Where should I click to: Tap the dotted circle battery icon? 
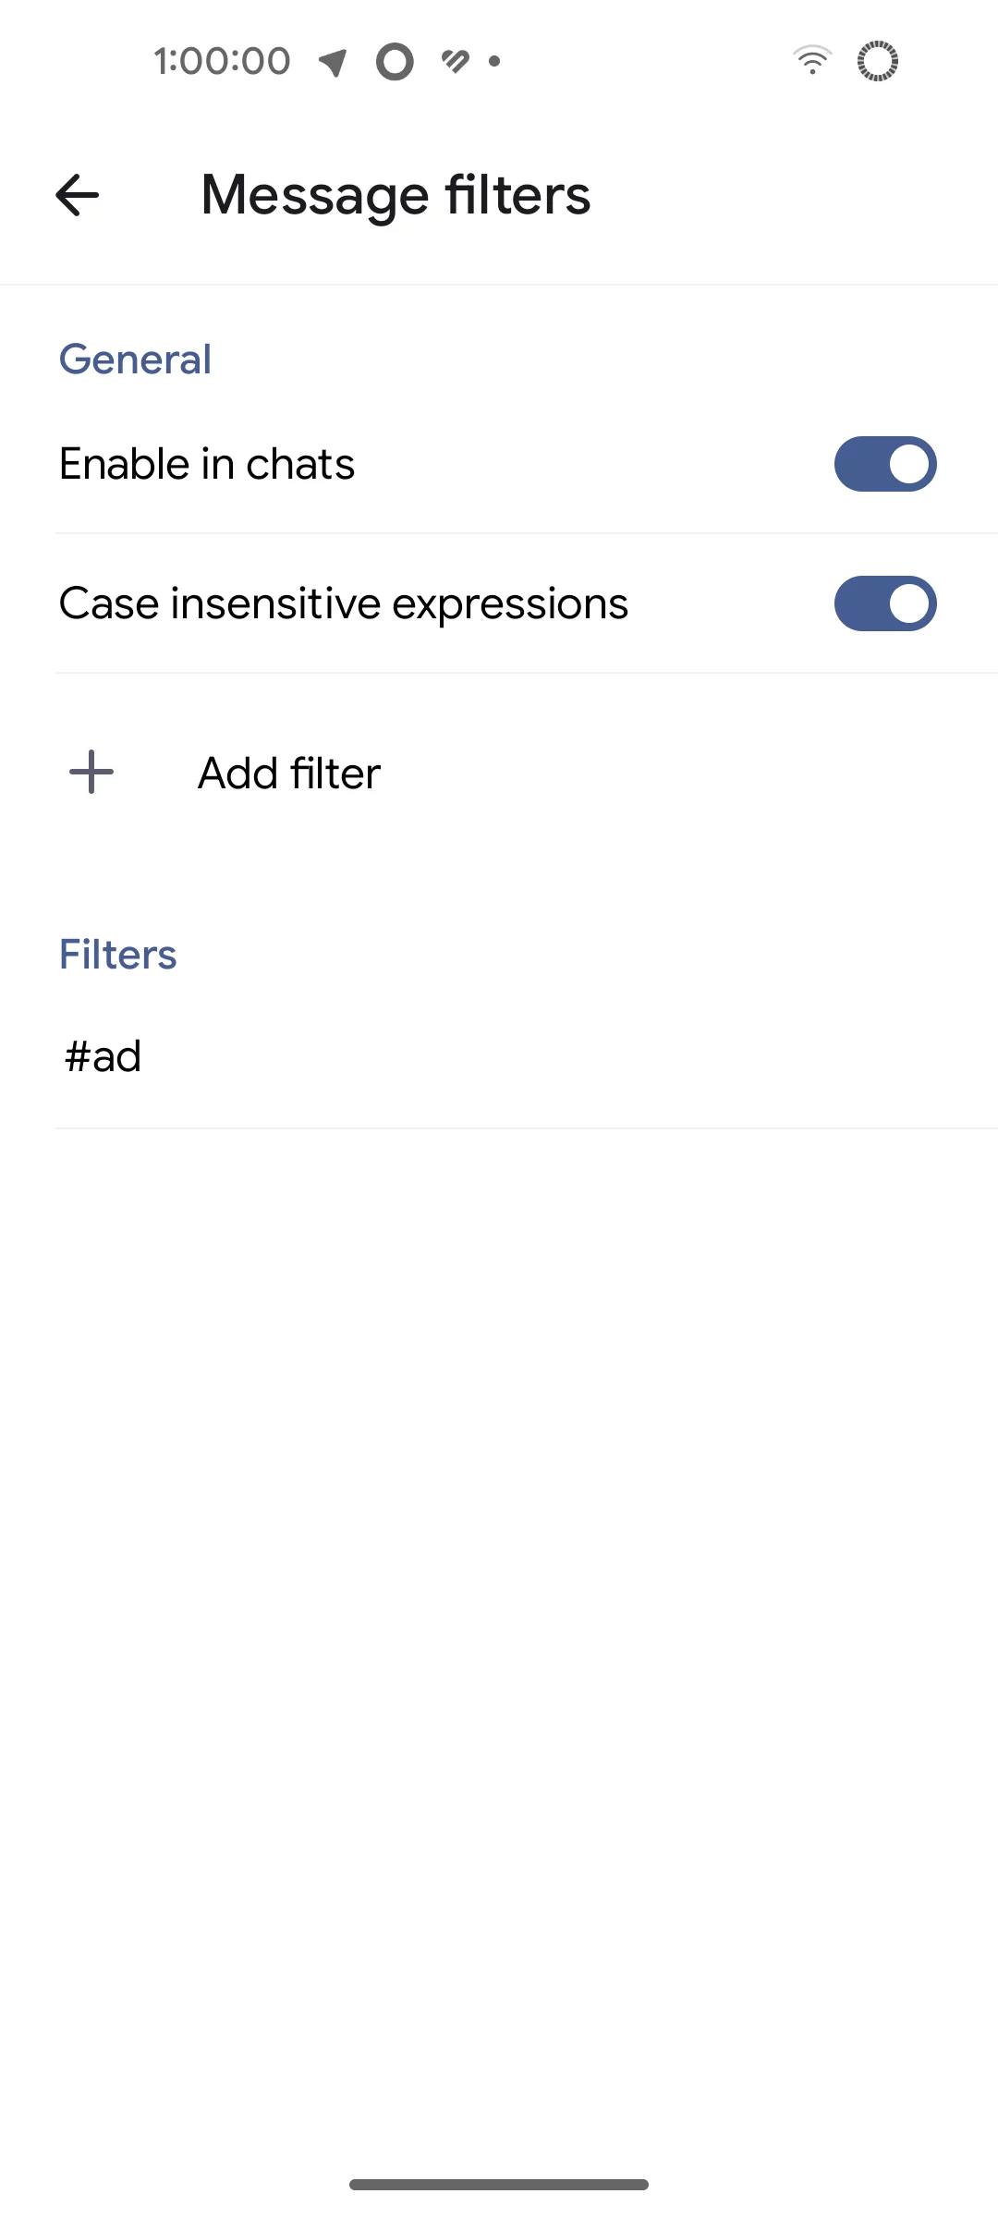[877, 62]
